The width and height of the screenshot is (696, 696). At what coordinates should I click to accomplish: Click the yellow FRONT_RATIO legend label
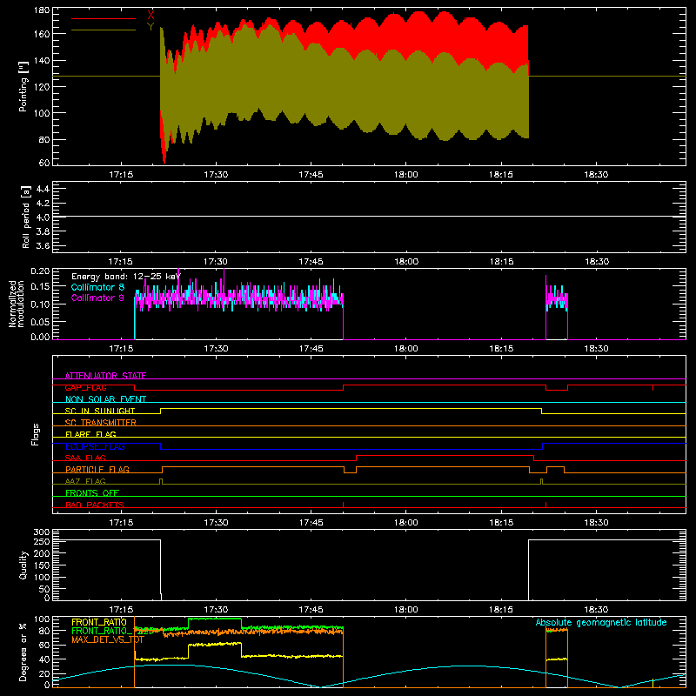tap(99, 622)
